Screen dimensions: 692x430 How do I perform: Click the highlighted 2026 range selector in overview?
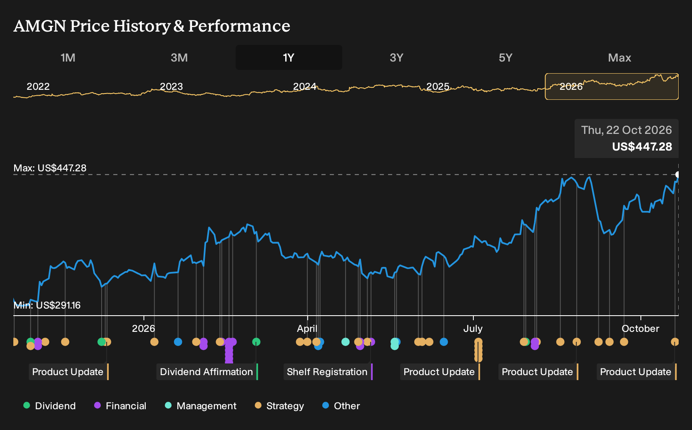612,86
